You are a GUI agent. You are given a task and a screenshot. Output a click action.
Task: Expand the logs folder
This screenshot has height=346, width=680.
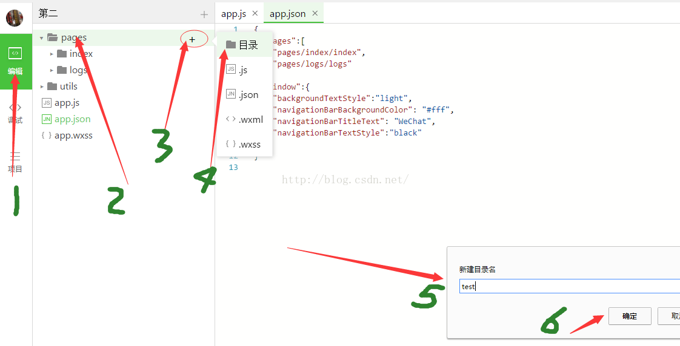point(52,70)
